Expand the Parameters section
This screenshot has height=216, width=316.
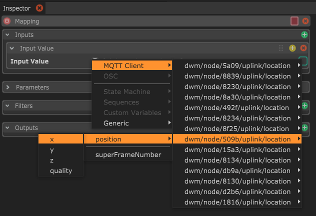coord(8,87)
